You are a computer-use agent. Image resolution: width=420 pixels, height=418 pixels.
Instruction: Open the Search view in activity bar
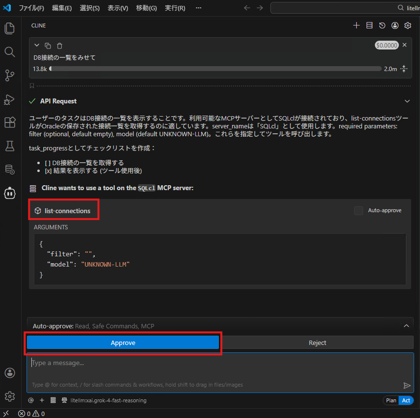10,52
